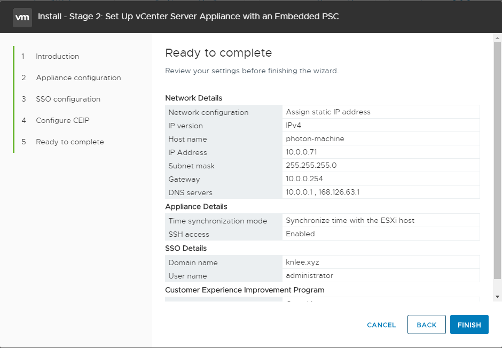
Task: Click the VMware vm logo icon
Action: pyautogui.click(x=22, y=18)
